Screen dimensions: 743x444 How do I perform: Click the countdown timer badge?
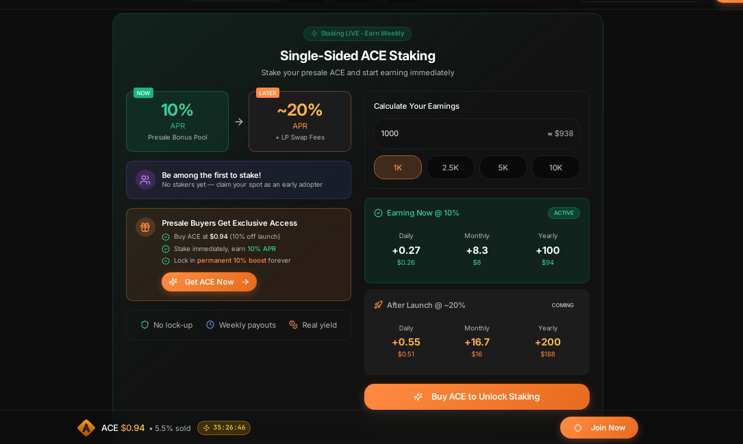click(x=224, y=428)
